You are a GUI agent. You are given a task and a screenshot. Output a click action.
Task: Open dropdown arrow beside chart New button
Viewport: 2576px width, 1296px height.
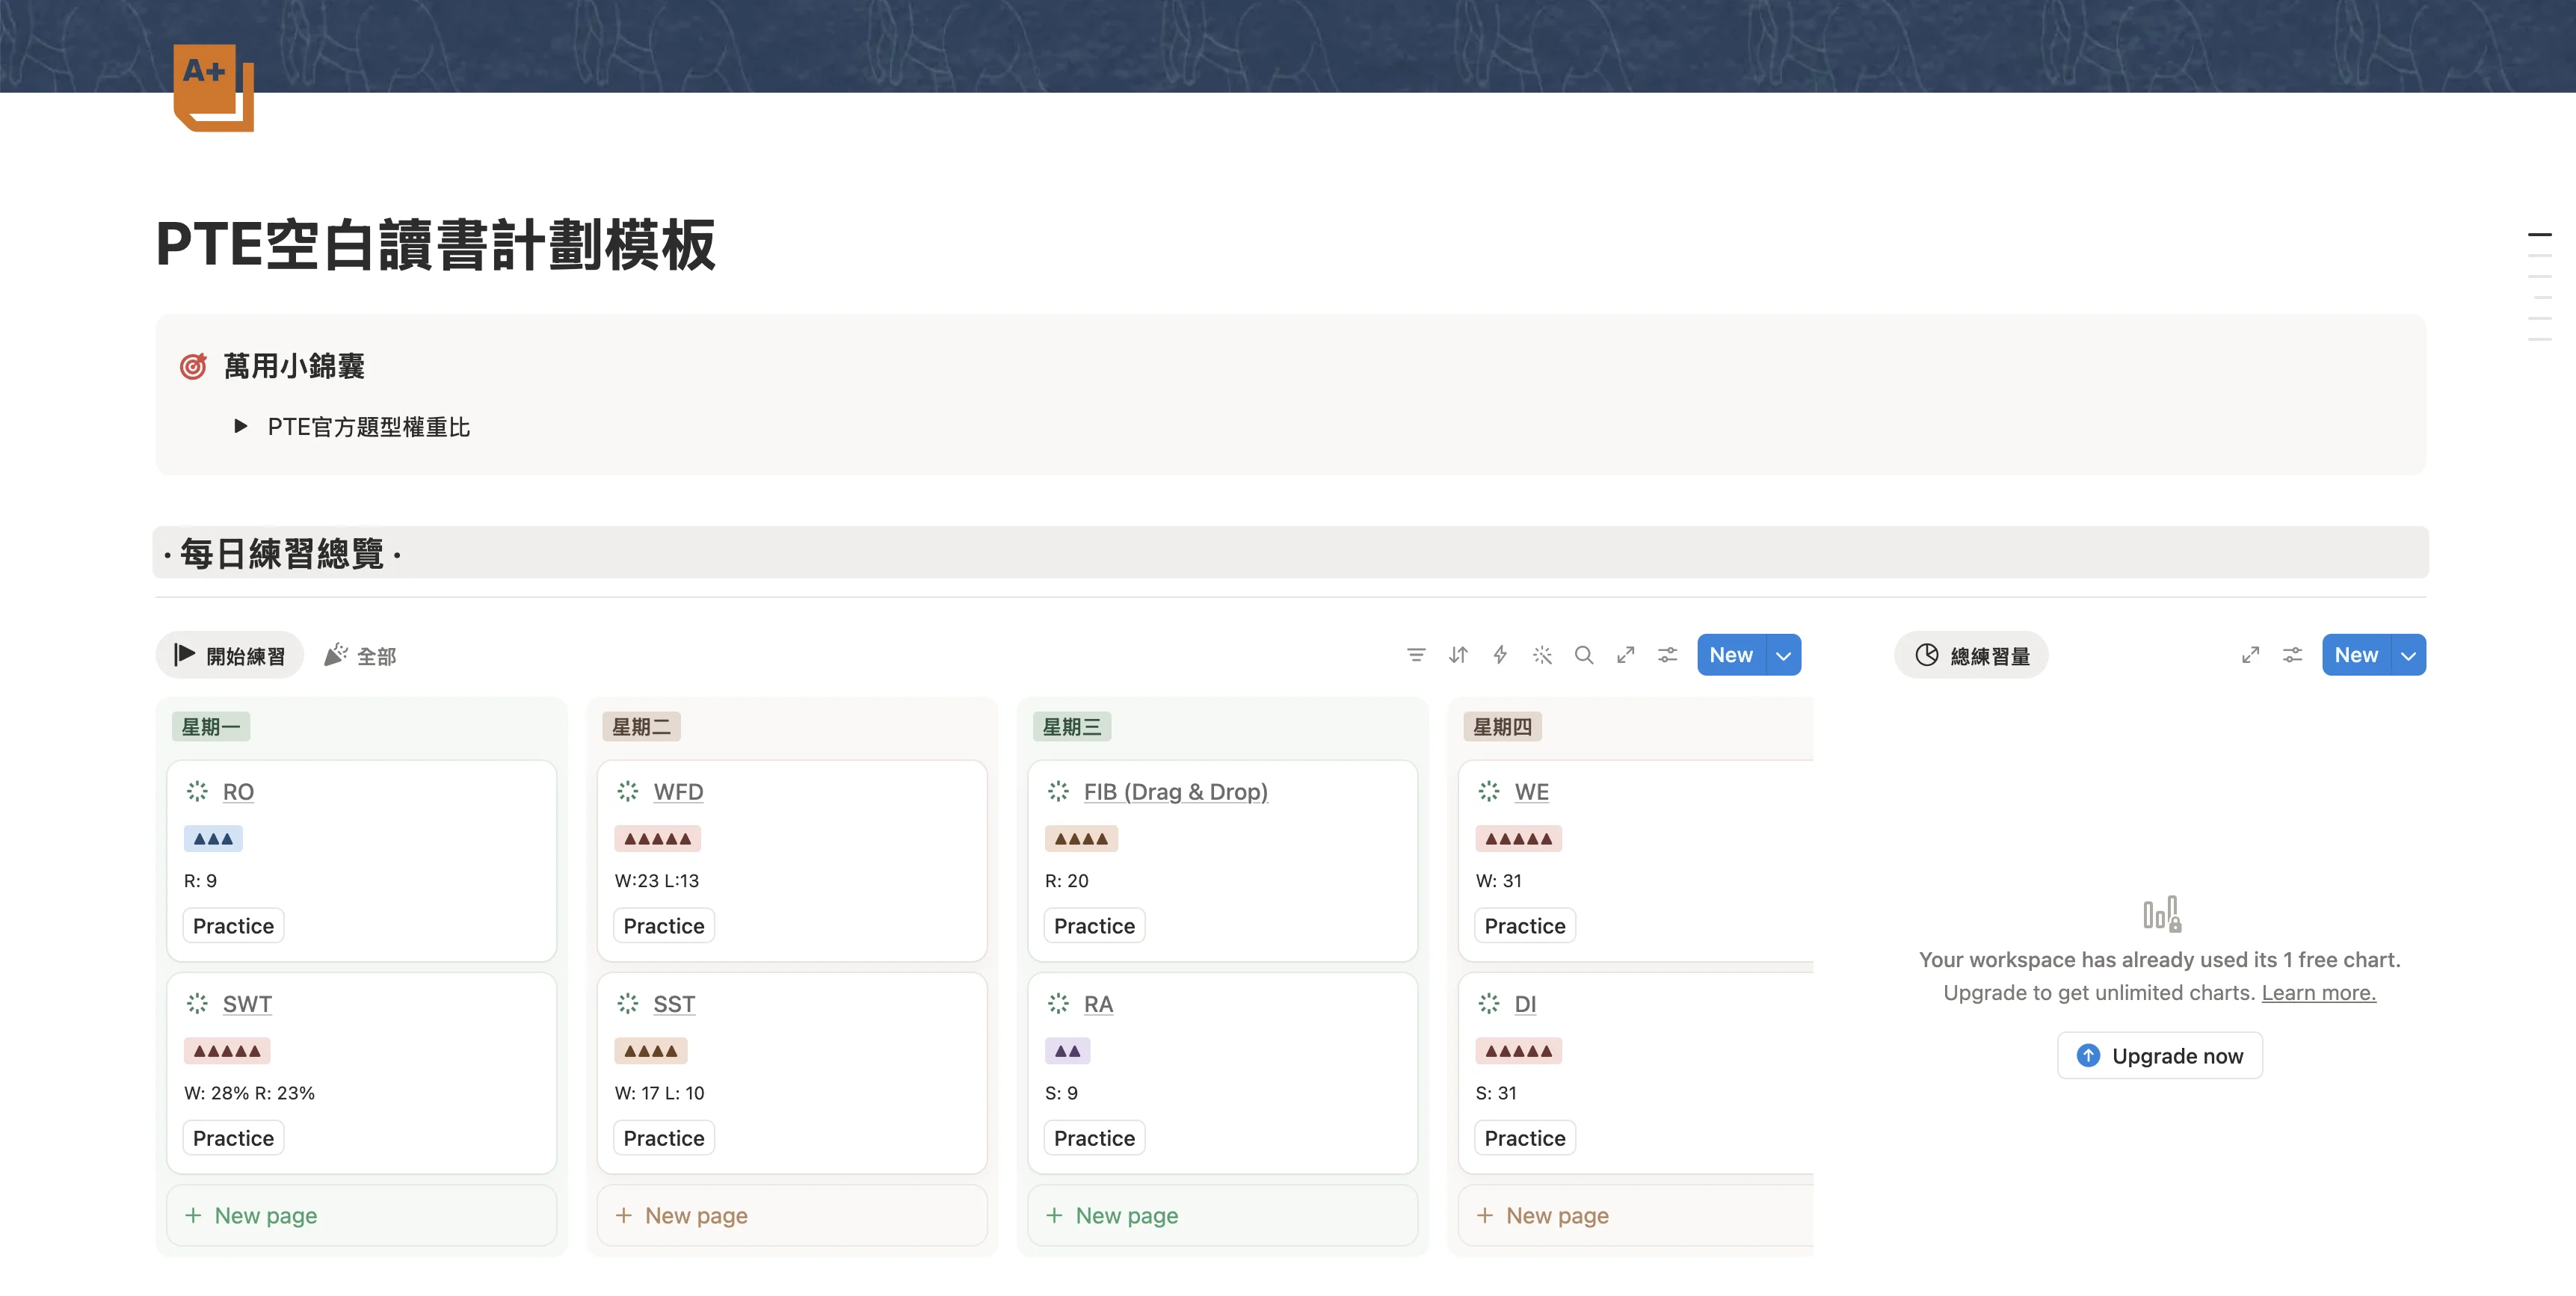pos(2408,655)
